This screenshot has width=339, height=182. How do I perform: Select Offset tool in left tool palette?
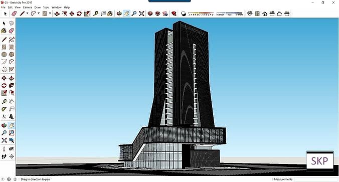[12, 93]
